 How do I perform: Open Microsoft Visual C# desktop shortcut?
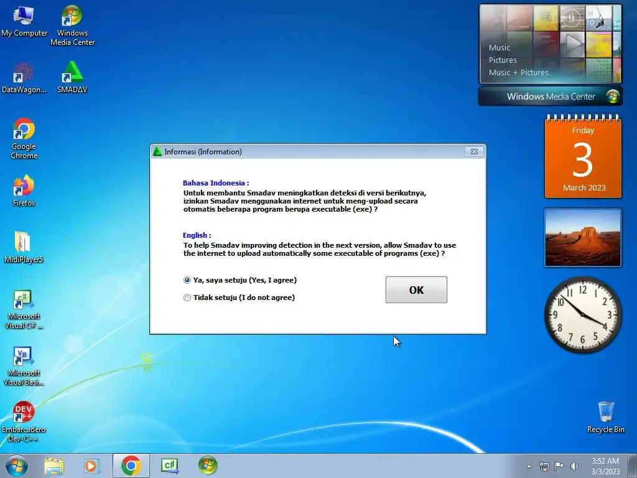tap(24, 309)
